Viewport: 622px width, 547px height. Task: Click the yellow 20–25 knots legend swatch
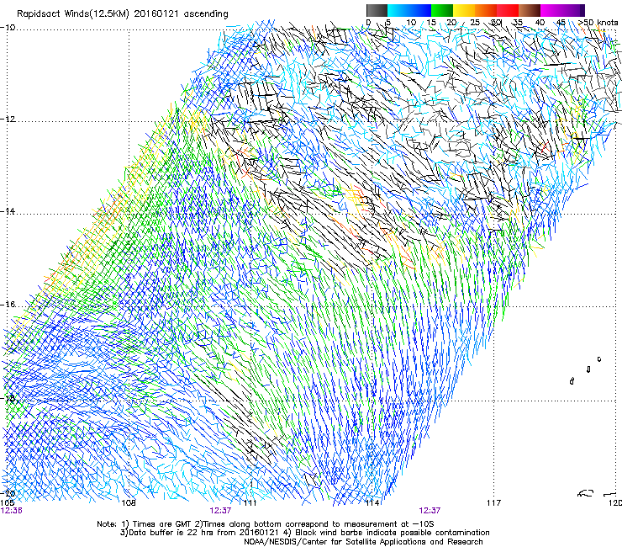[x=464, y=10]
